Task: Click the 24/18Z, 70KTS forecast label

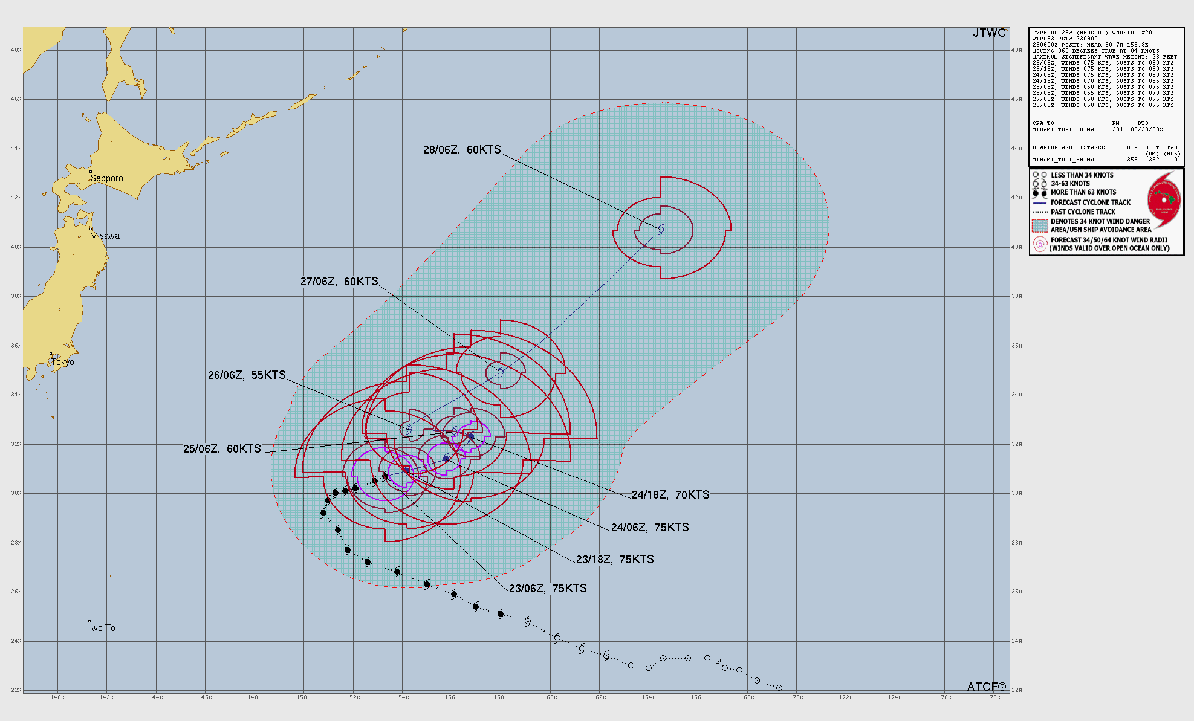Action: pyautogui.click(x=670, y=495)
